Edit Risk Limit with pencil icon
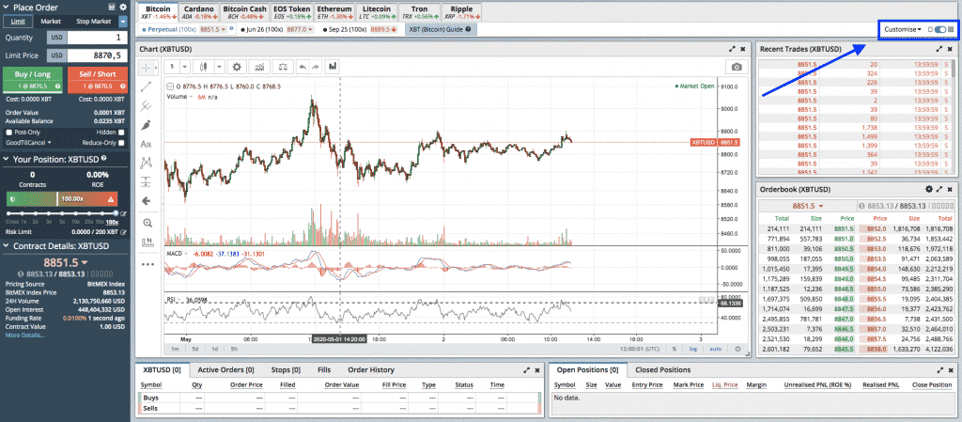 point(123,232)
